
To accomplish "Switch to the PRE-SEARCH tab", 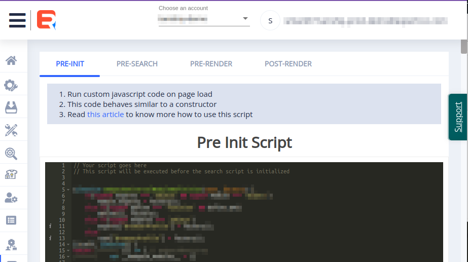I will [137, 64].
